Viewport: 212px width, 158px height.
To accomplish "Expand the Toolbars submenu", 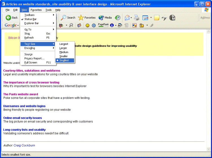I will pos(38,15).
